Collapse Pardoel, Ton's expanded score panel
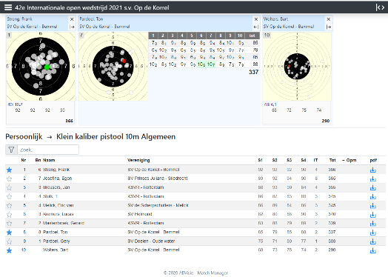 (256, 27)
